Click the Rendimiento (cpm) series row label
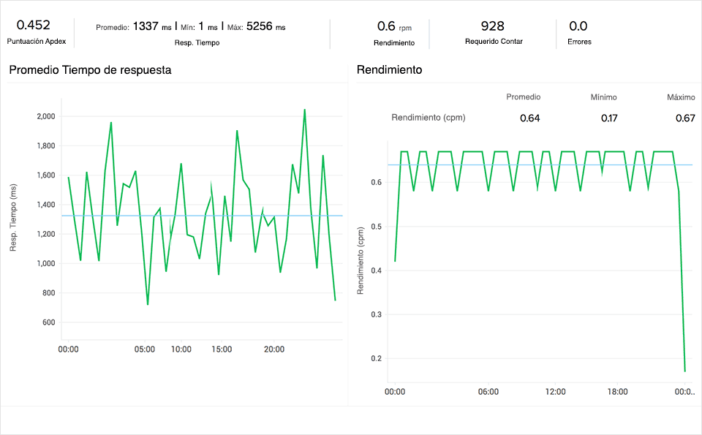The height and width of the screenshot is (435, 702). 429,118
